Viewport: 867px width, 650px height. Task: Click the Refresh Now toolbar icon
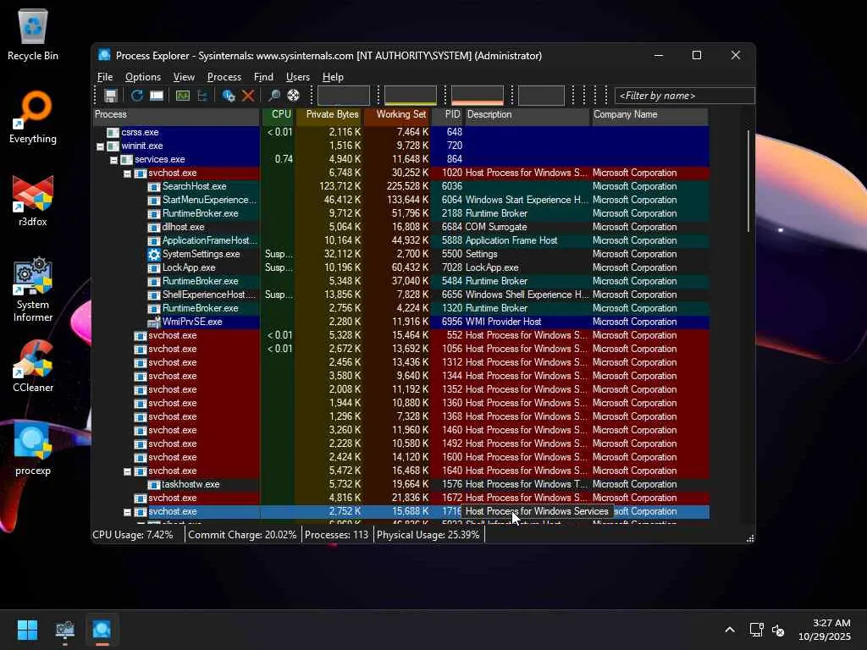point(136,96)
